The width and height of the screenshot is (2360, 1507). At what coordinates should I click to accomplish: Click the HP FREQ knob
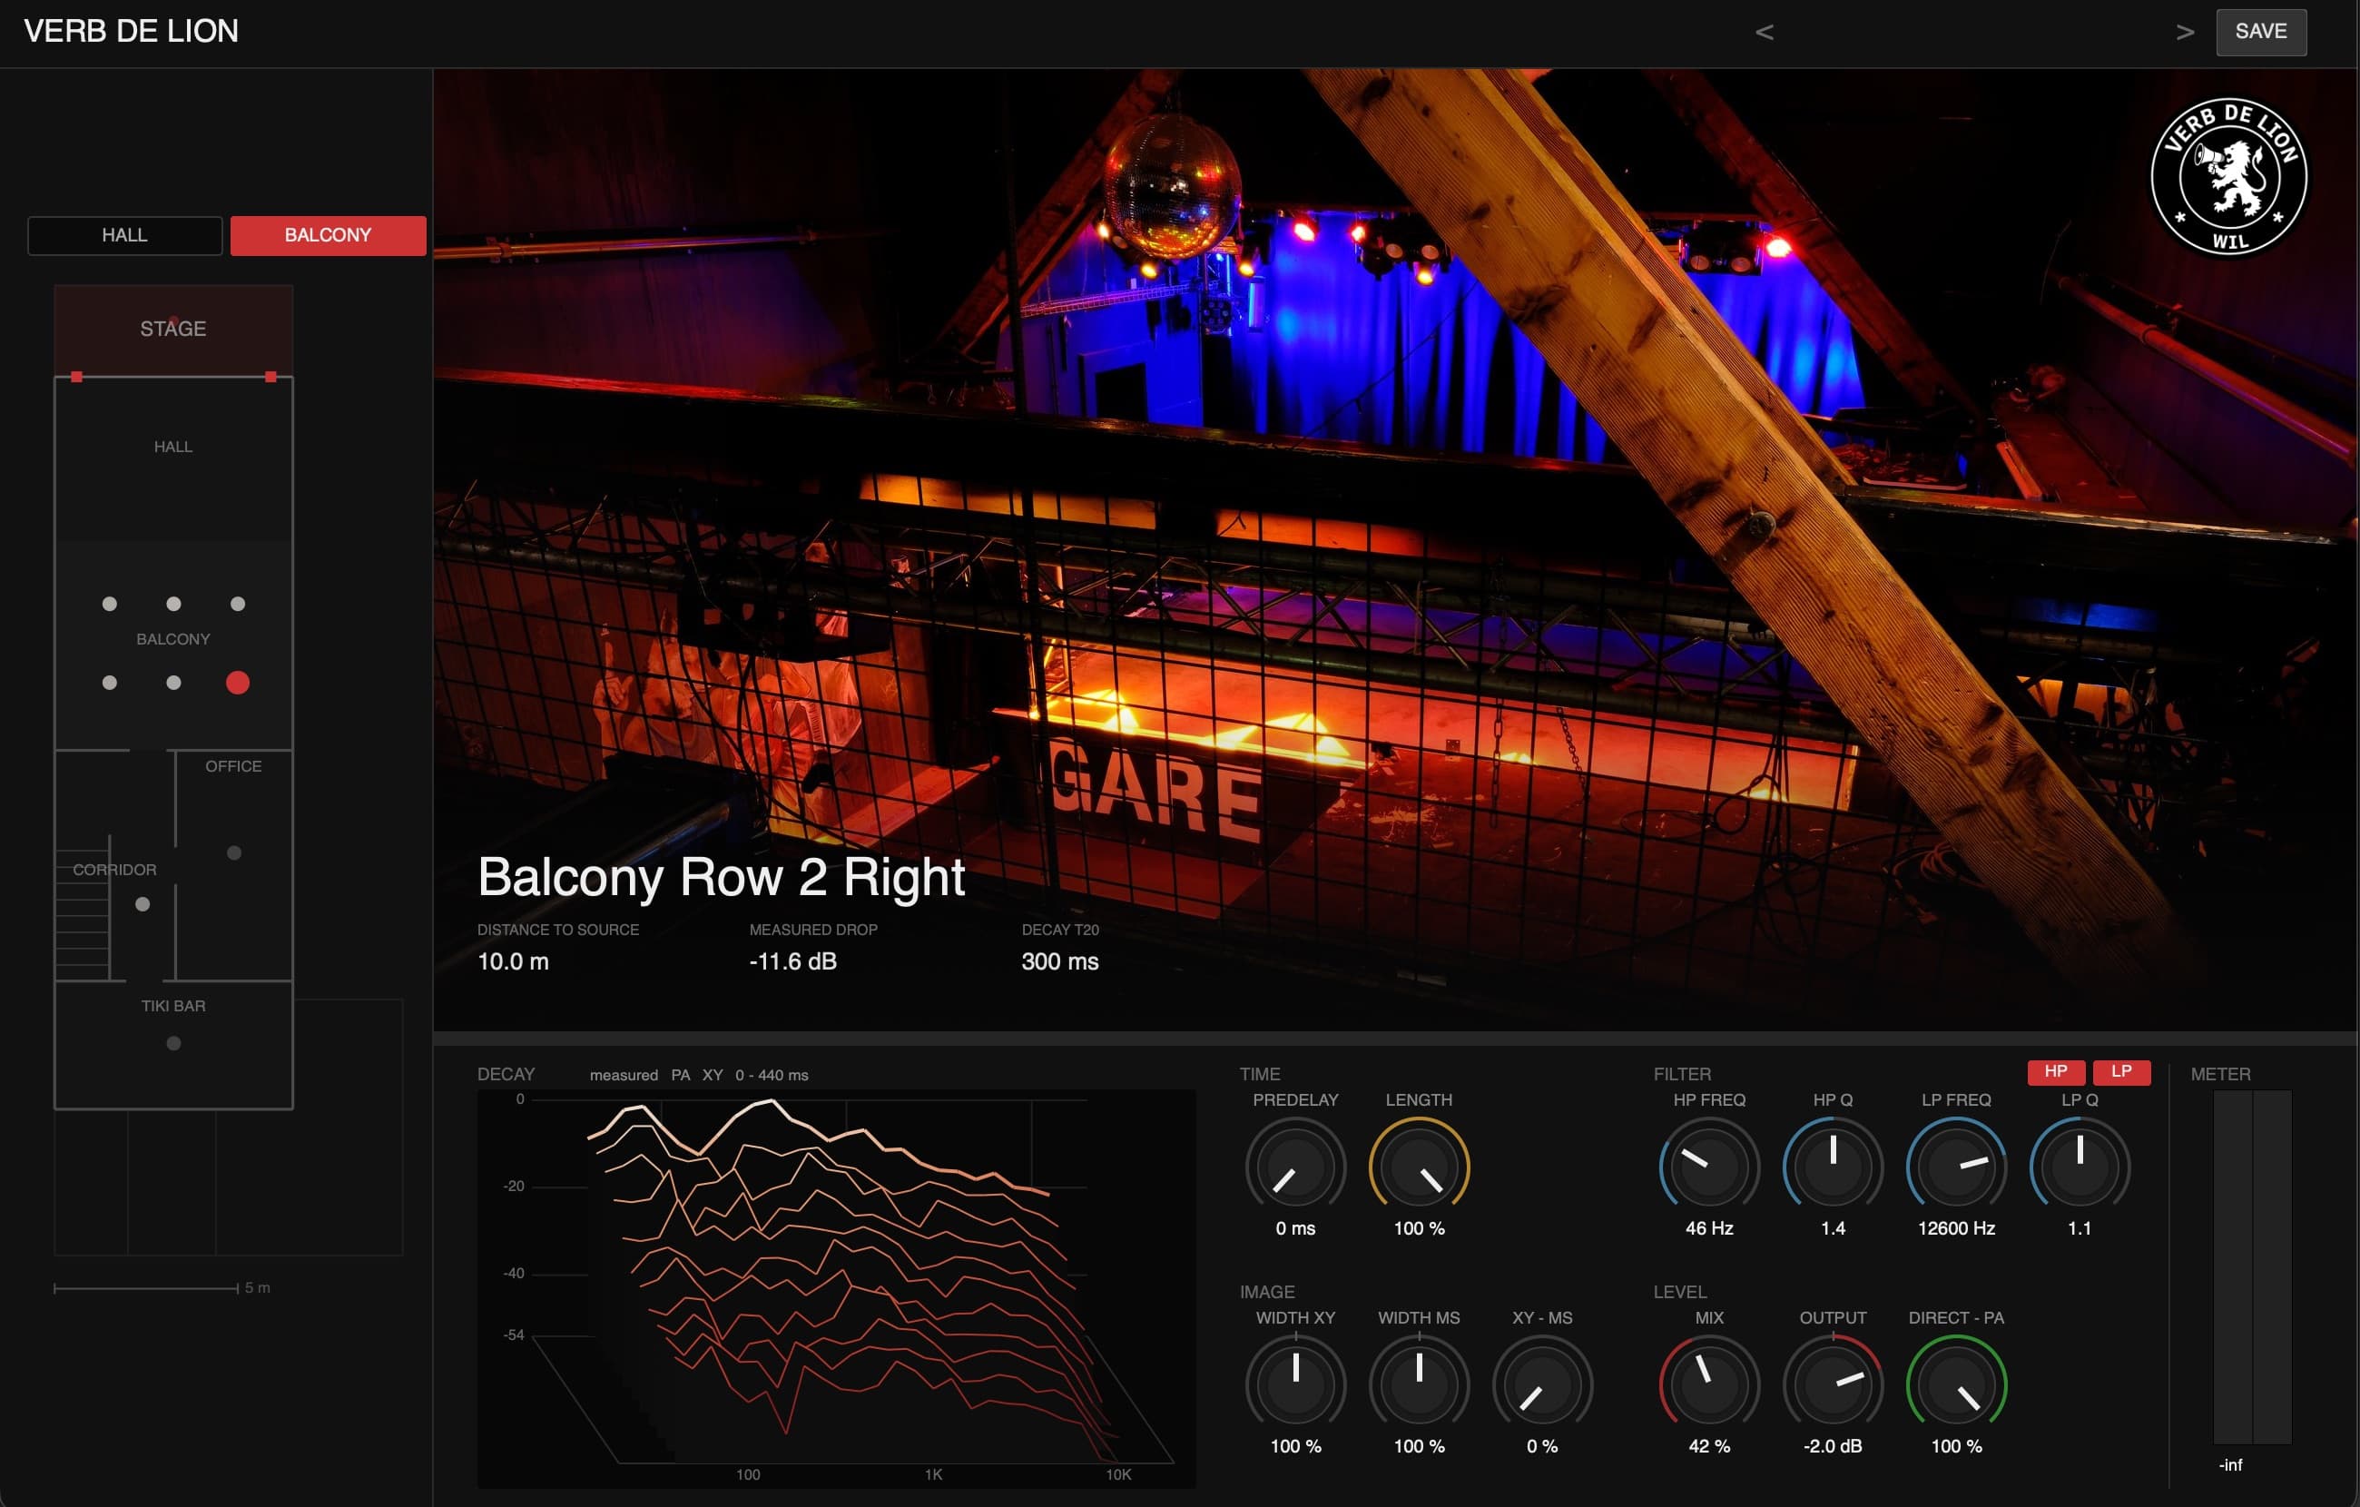1709,1167
